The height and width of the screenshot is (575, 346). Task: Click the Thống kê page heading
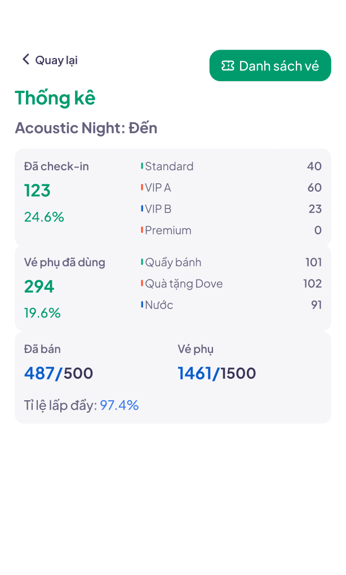click(x=55, y=98)
